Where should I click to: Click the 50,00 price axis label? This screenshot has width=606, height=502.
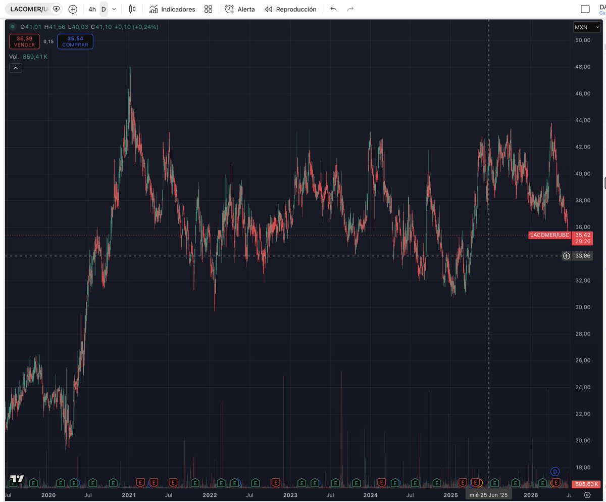[x=583, y=40]
